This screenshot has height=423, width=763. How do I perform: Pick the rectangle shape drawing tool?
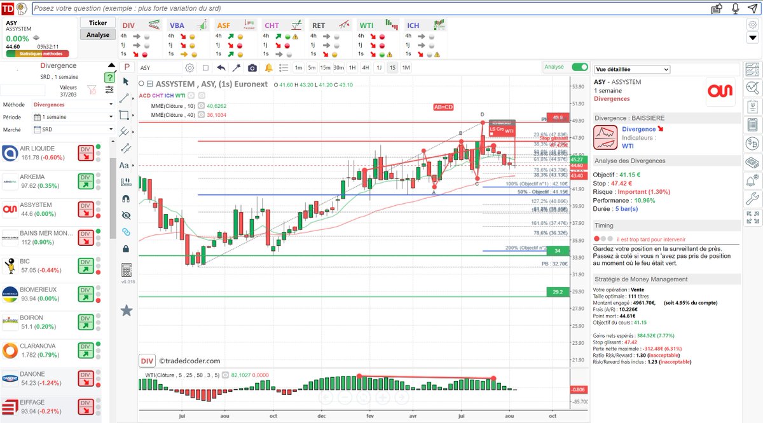point(124,115)
